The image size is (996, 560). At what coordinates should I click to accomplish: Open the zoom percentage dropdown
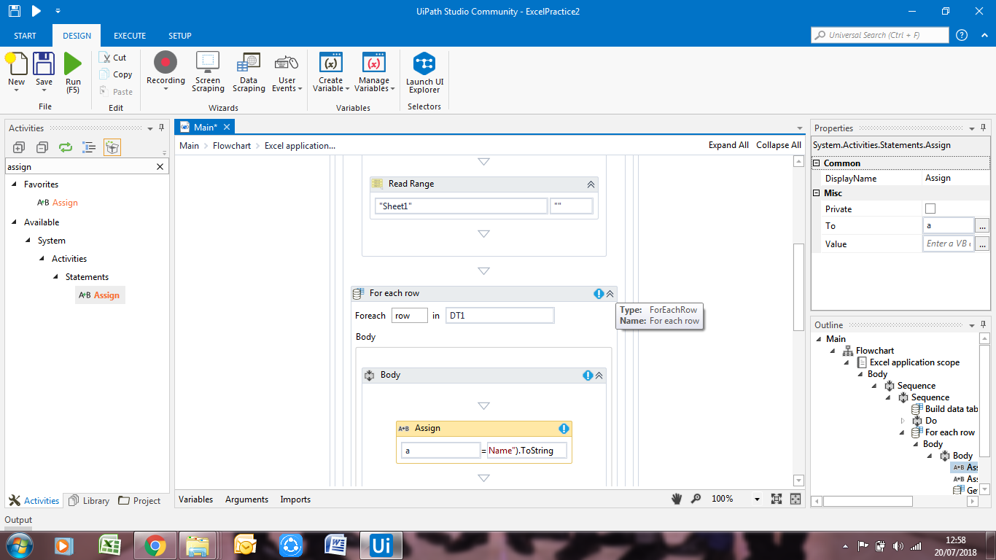point(757,499)
